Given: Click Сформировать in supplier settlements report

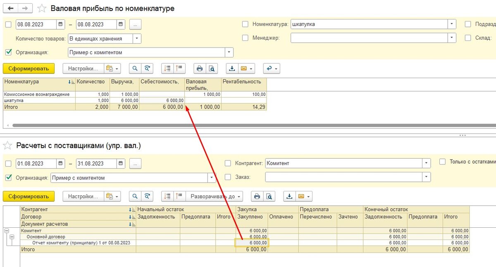Looking at the screenshot, I should click(x=29, y=196).
